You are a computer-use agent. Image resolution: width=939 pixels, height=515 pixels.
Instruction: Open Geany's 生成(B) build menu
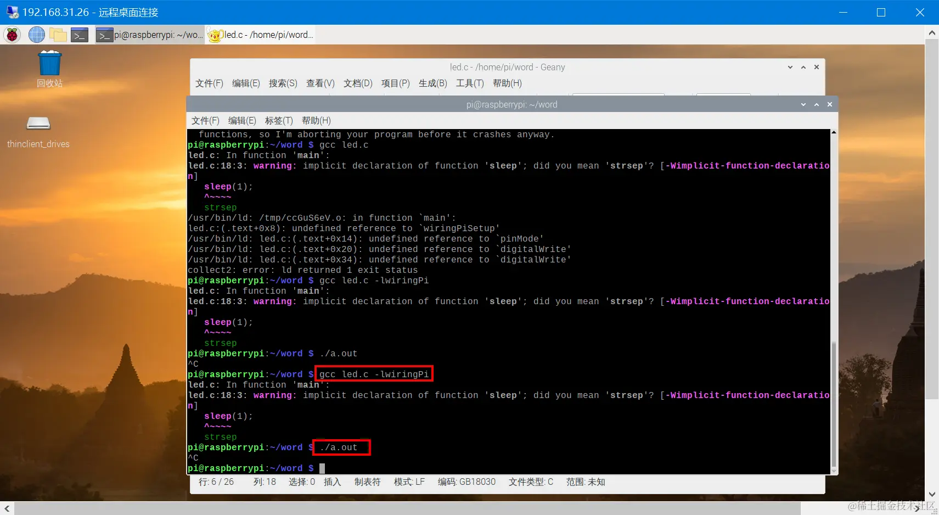tap(432, 83)
